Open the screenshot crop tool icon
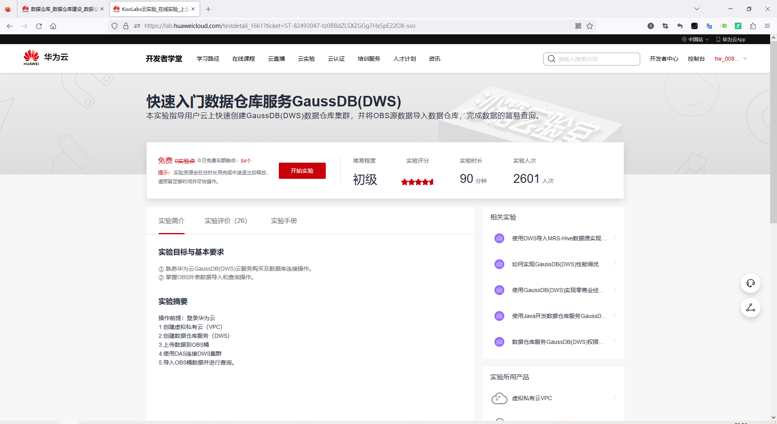The image size is (777, 424). point(665,25)
